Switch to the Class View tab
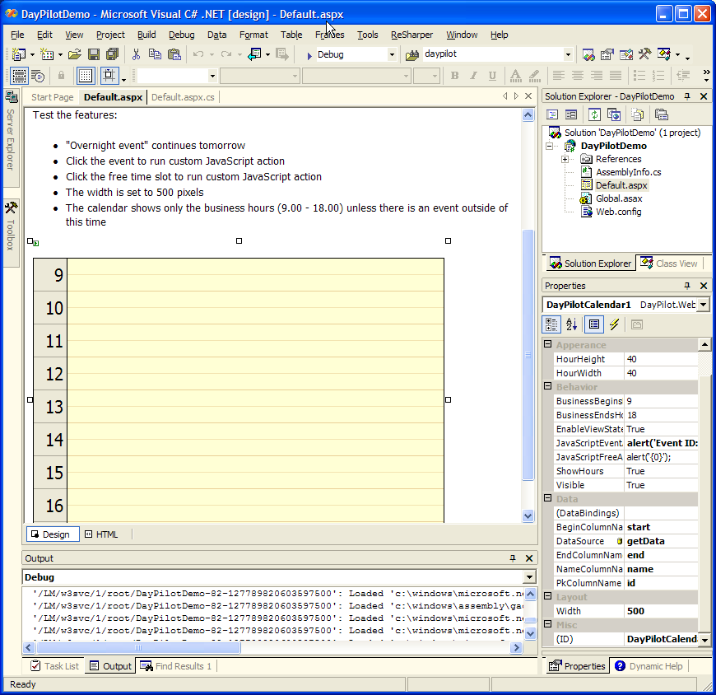Screen dimensions: 716x695 coord(669,264)
